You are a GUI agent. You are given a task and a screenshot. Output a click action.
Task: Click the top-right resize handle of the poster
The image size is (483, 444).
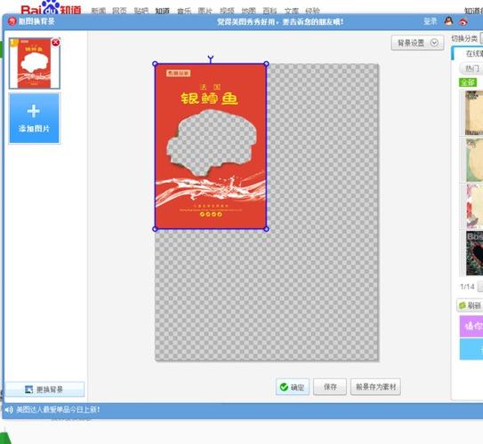(x=267, y=64)
